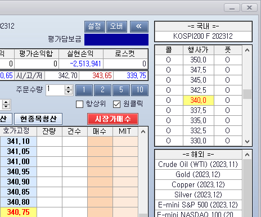Open the 설정 settings button

pos(94,26)
